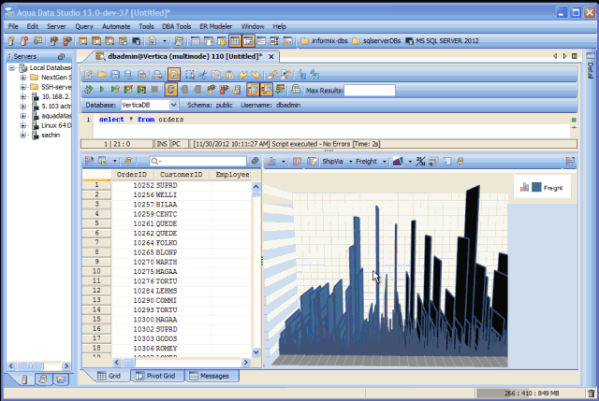The height and width of the screenshot is (401, 599).
Task: Click the OrderID column header
Action: pos(132,175)
